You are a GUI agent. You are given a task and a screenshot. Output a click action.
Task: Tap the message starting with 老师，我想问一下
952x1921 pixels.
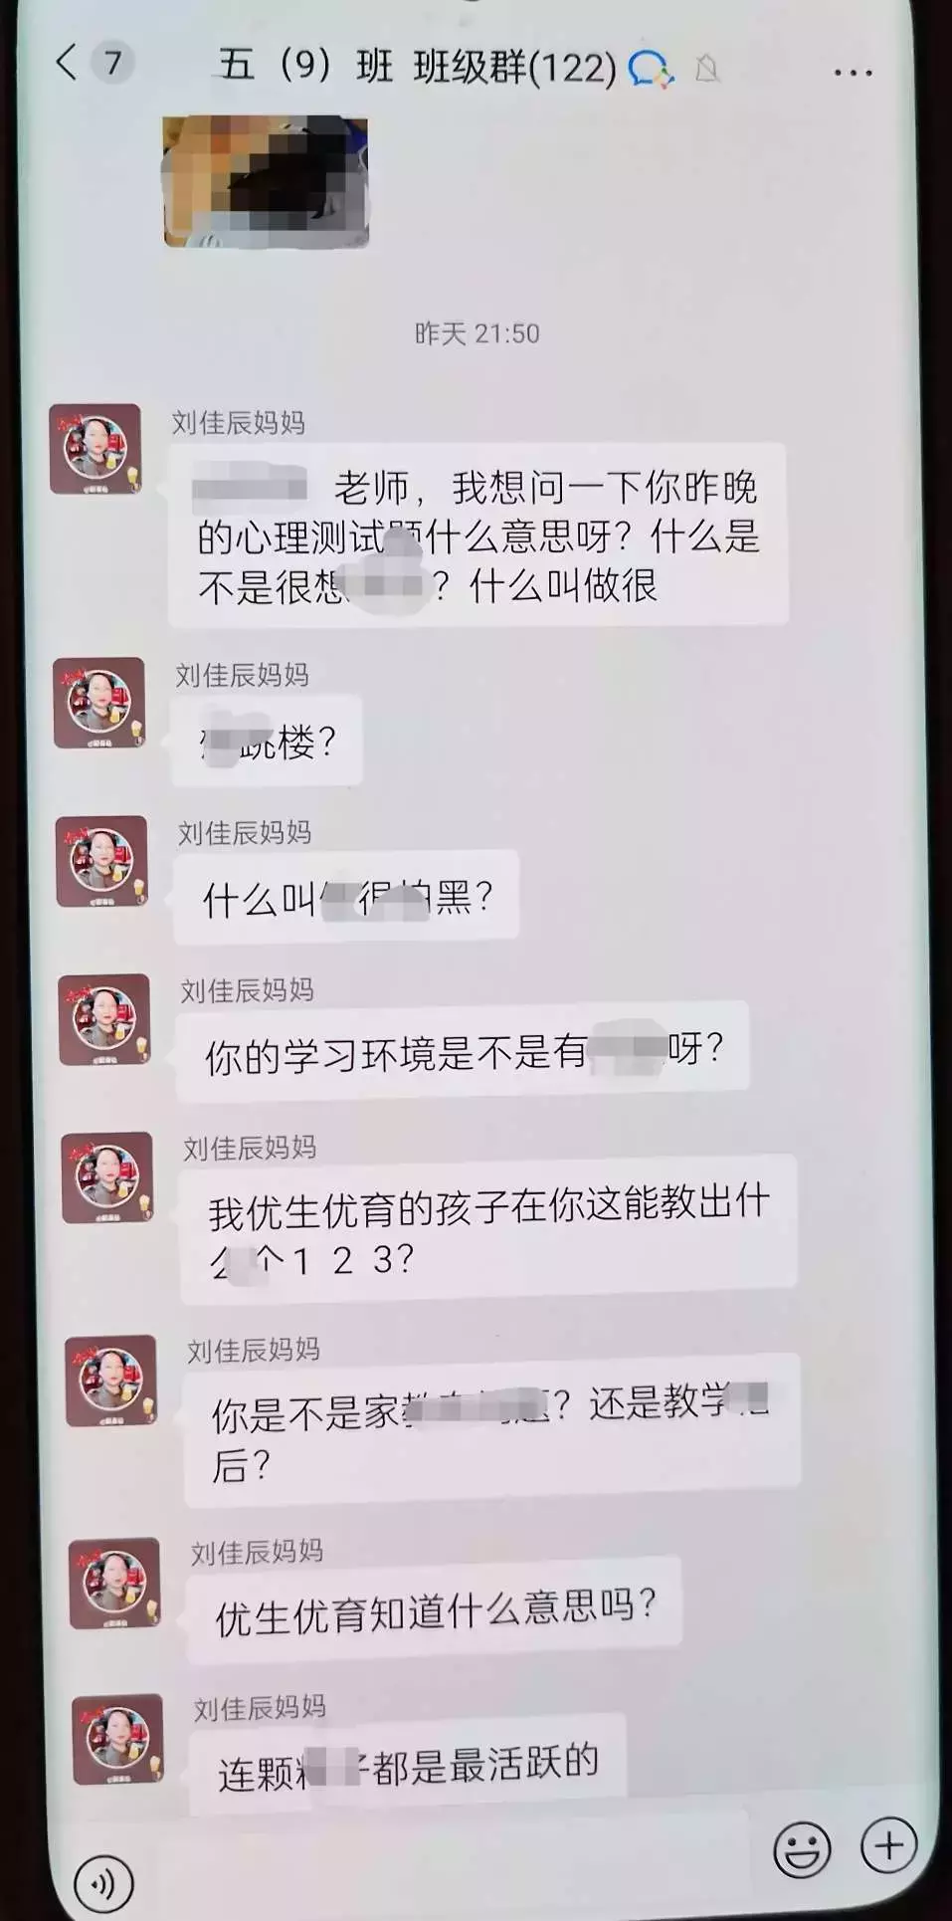coord(478,535)
